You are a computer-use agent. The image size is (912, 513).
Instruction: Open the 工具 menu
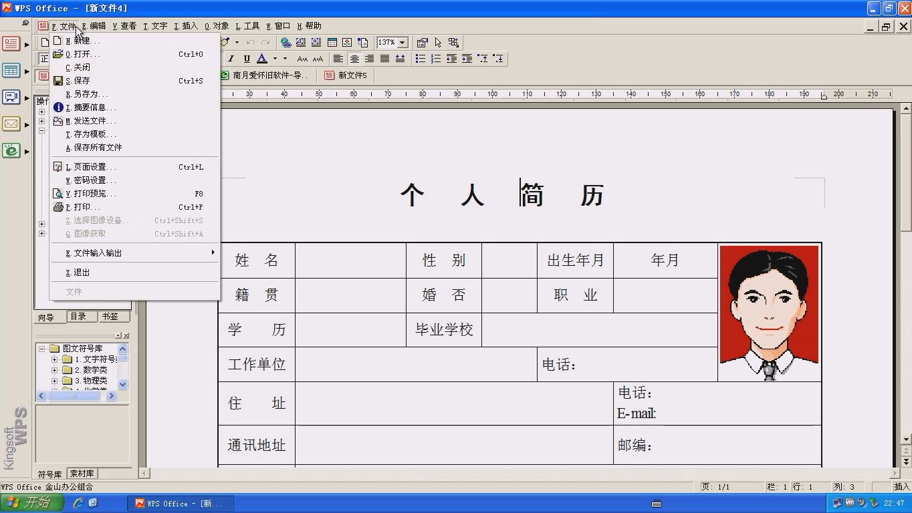click(x=247, y=26)
